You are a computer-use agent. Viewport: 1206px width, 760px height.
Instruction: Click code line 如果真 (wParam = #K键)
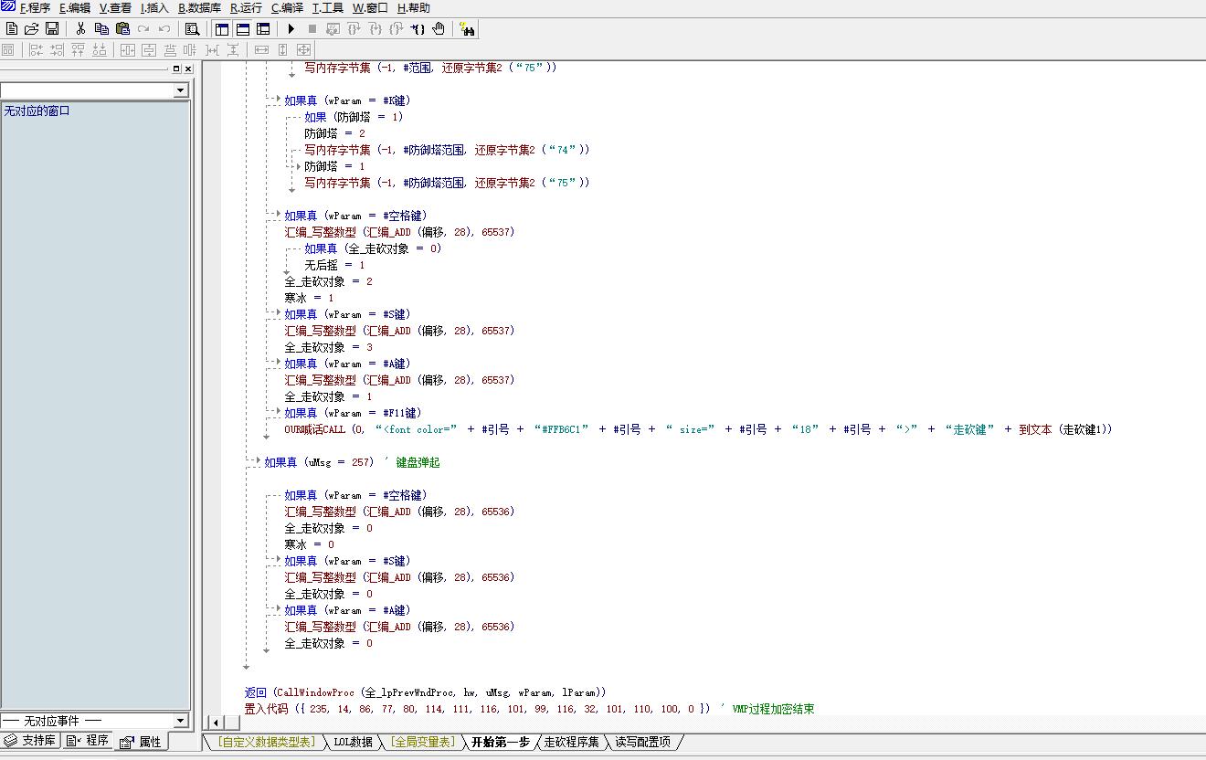coord(347,100)
